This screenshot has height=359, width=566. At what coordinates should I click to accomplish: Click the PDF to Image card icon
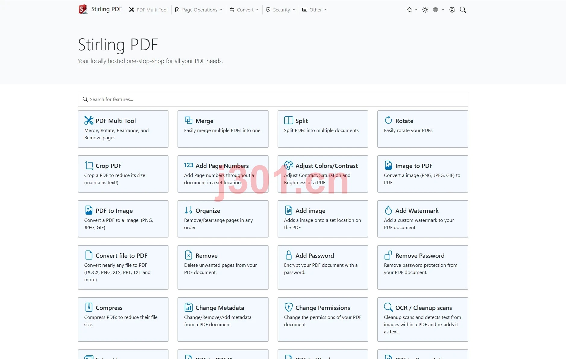tap(89, 210)
